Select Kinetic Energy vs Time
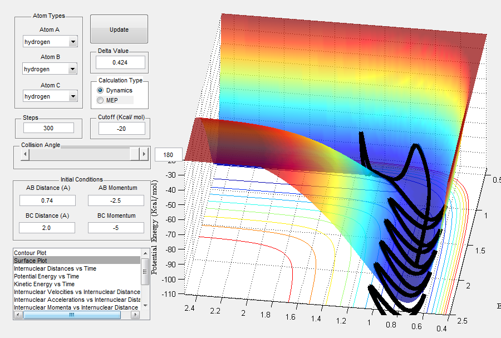 (x=77, y=284)
